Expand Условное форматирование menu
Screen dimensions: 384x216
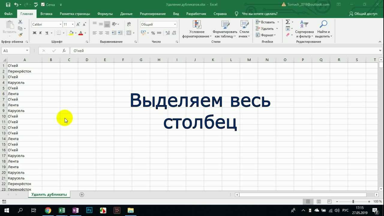pyautogui.click(x=197, y=29)
